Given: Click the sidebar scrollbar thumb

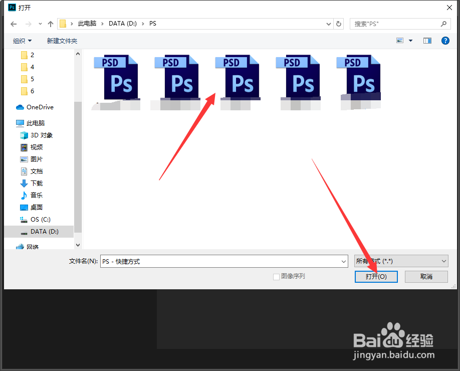Looking at the screenshot, I should click(78, 167).
